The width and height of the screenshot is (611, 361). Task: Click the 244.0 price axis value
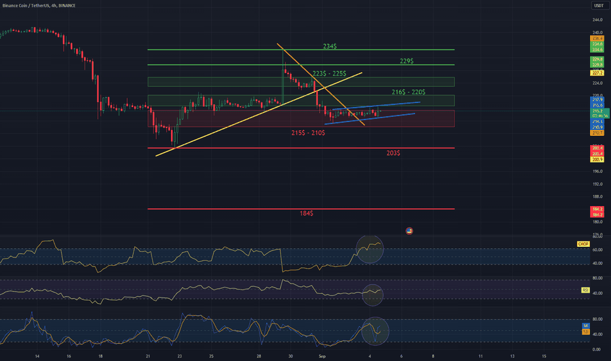(x=597, y=20)
